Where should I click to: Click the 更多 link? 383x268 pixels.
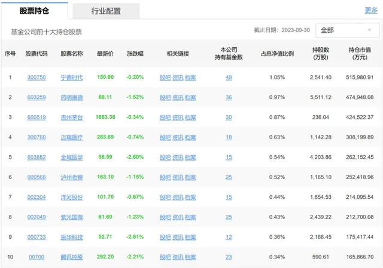coord(371,10)
